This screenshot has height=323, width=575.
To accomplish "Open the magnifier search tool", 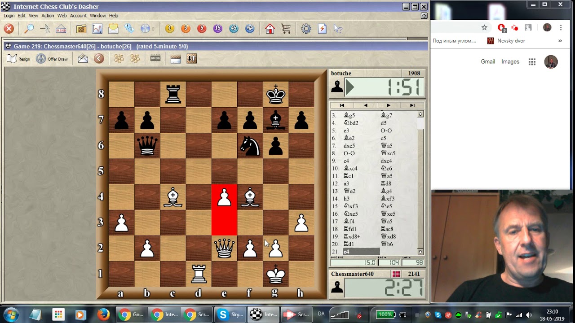I will (x=29, y=29).
